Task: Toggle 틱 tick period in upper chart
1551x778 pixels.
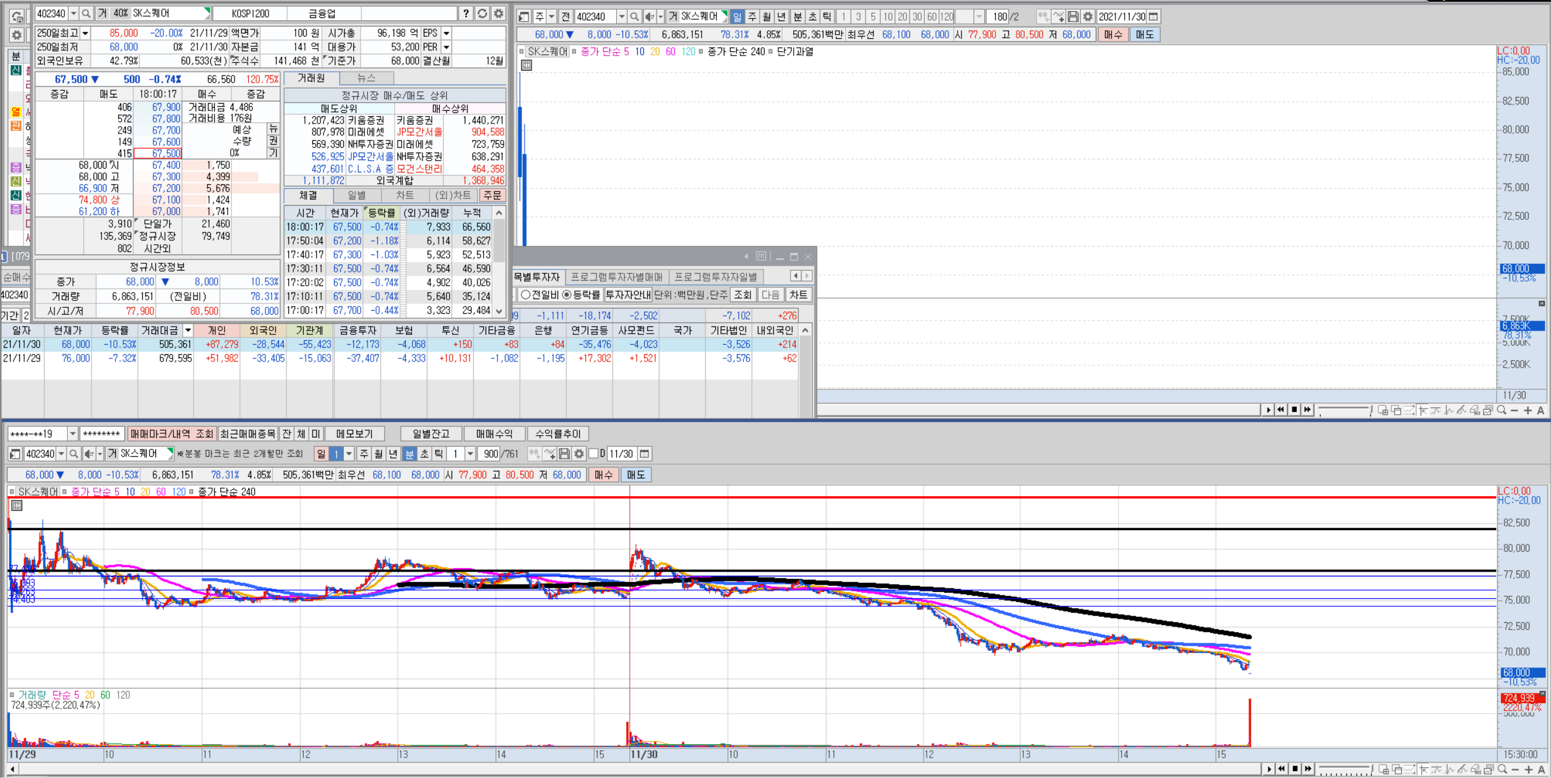Action: [x=827, y=17]
